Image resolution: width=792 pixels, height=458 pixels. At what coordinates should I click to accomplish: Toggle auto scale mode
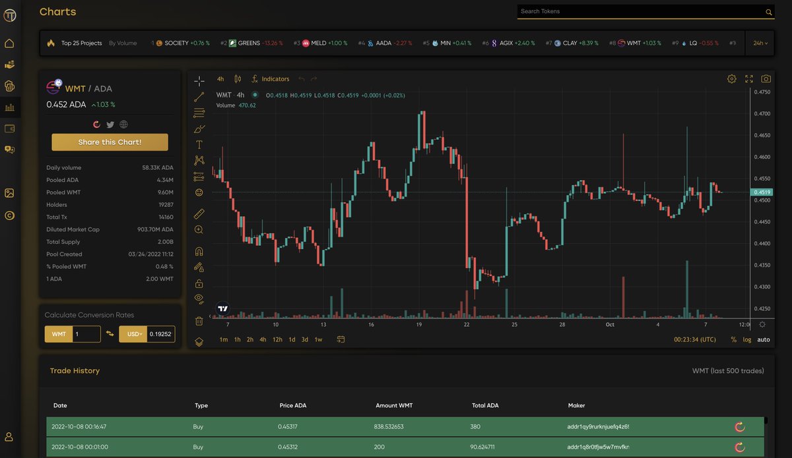764,339
